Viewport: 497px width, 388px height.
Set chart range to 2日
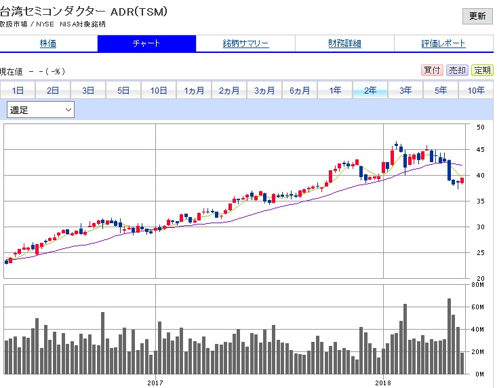[53, 90]
